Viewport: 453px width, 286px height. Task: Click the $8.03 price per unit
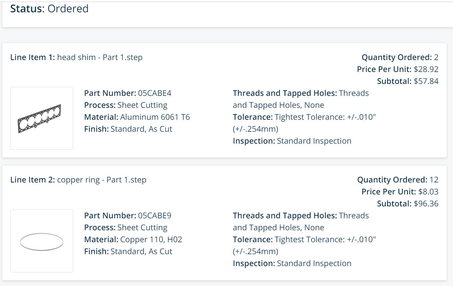[428, 192]
